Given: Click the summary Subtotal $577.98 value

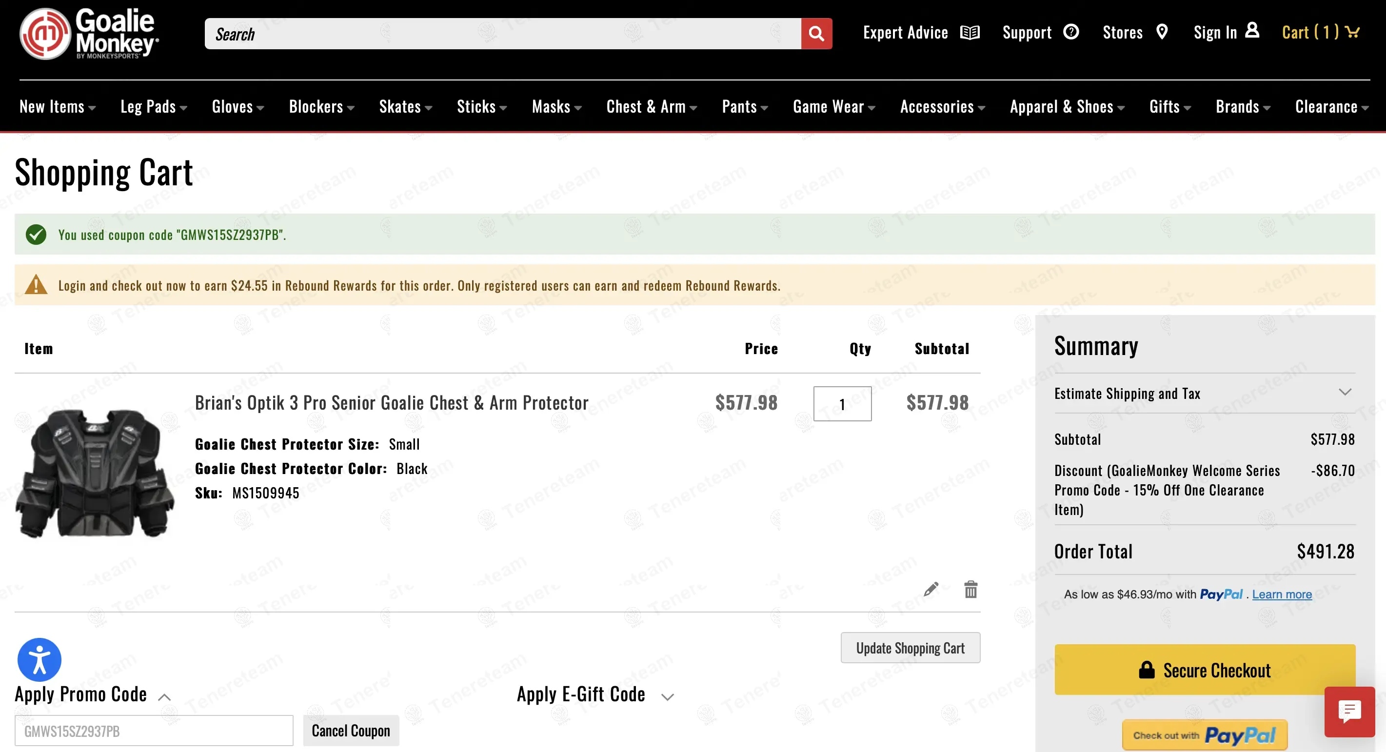Looking at the screenshot, I should tap(1332, 439).
